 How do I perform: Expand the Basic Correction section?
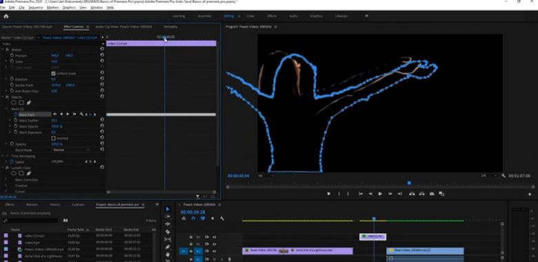6,180
